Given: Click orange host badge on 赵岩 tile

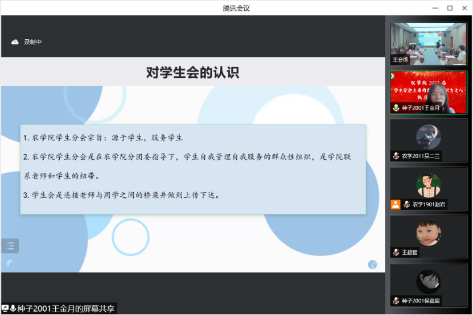Looking at the screenshot, I should pos(395,204).
